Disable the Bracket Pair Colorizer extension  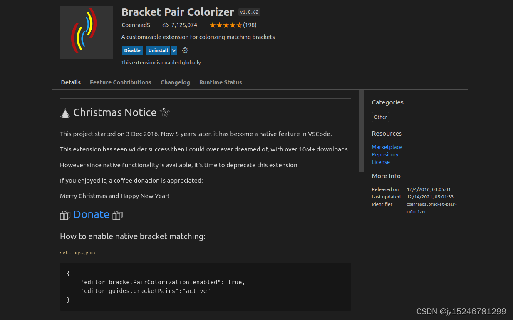pyautogui.click(x=132, y=50)
